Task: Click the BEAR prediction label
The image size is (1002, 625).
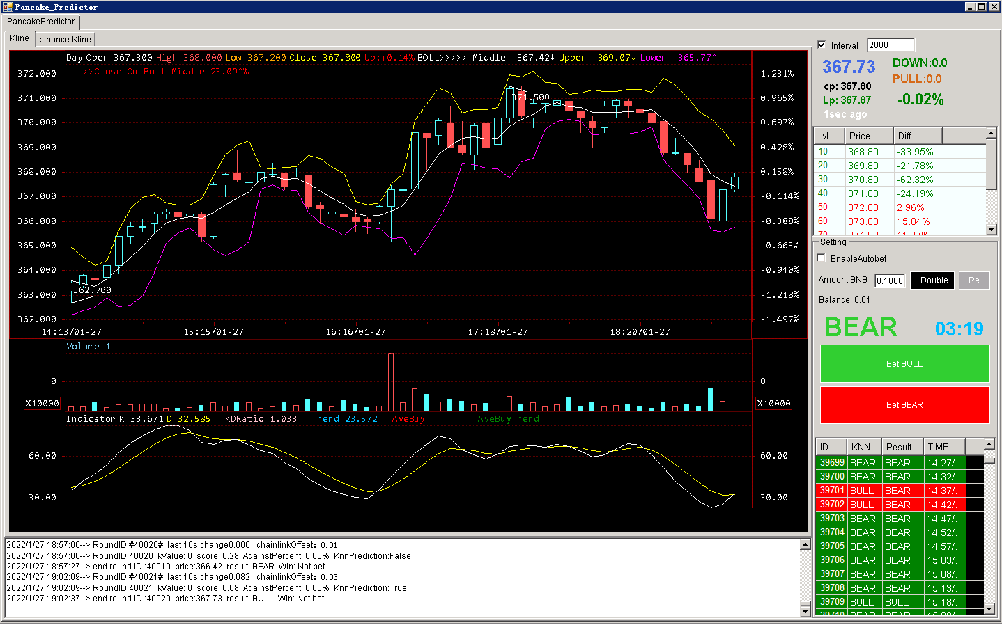Action: (x=861, y=327)
